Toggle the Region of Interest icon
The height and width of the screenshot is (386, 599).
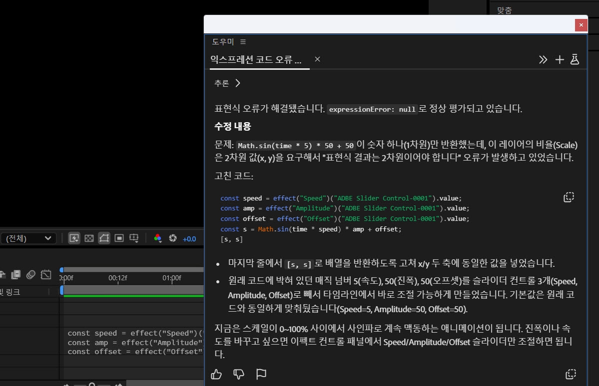119,238
